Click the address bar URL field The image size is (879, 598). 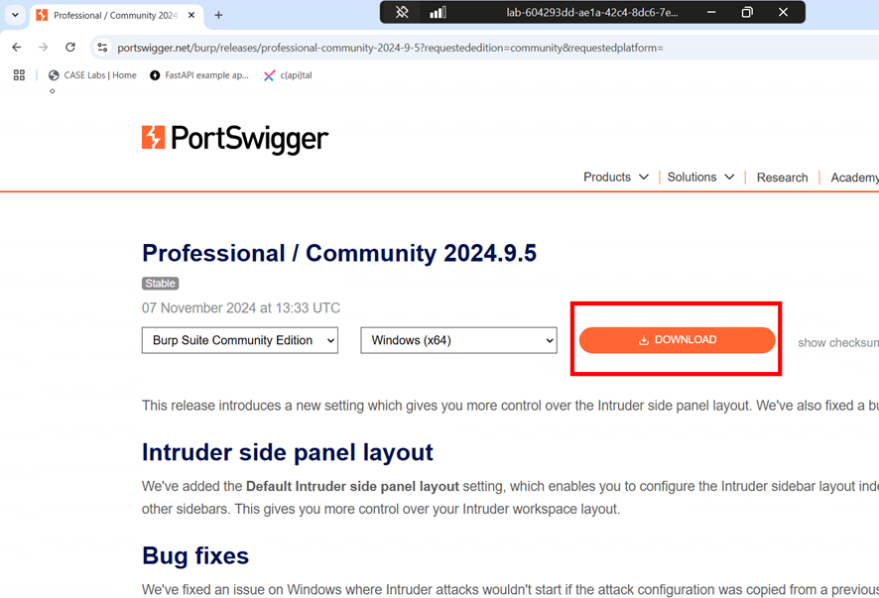[390, 48]
